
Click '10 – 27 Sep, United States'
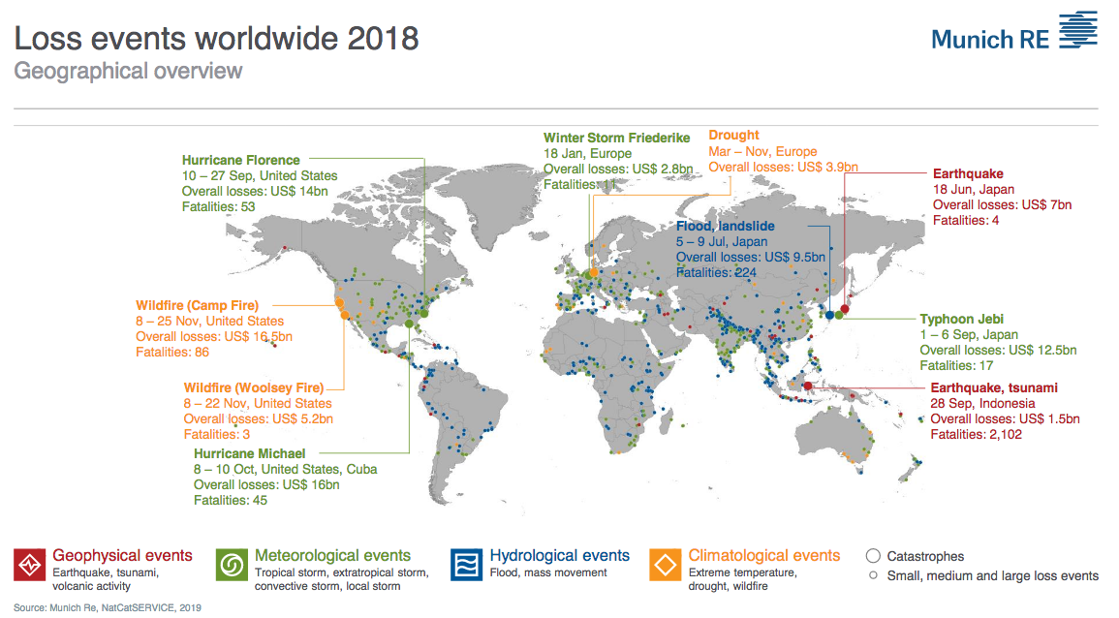tap(259, 175)
